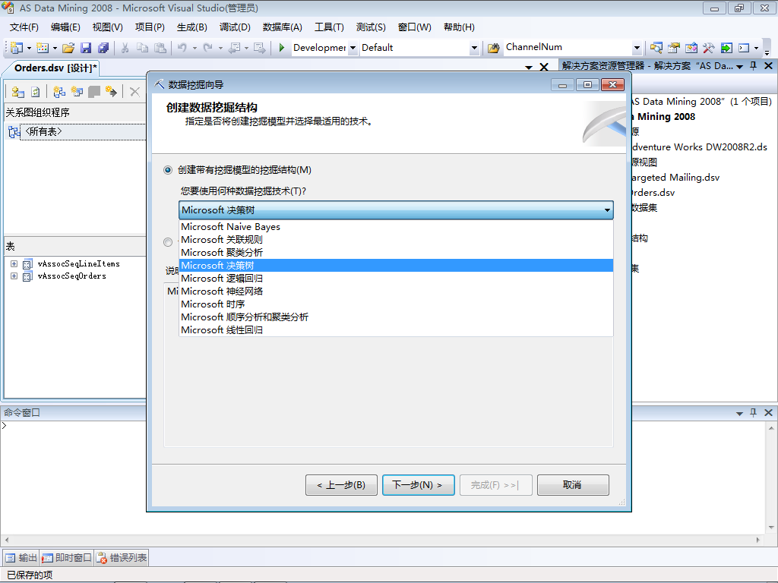Viewport: 778px width, 583px height.
Task: Select create structure with mining model radio
Action: [168, 170]
